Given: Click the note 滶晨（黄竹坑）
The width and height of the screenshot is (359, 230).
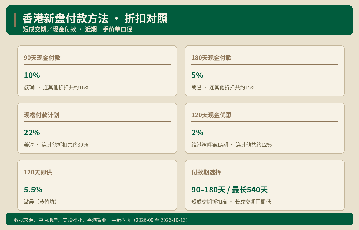Looking at the screenshot, I should pos(41,202).
